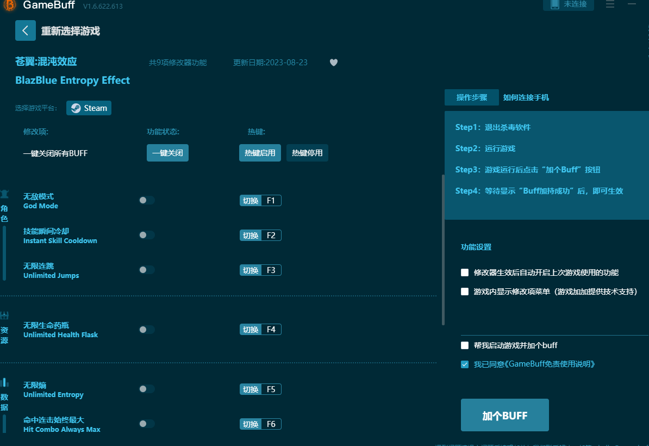
Task: Click the character category icon
Action: (x=4, y=194)
